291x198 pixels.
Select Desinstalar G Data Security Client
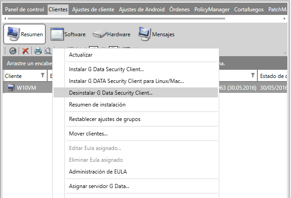(x=111, y=92)
